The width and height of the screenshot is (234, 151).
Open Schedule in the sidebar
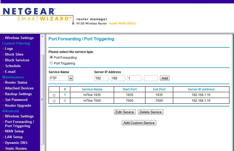13,66
